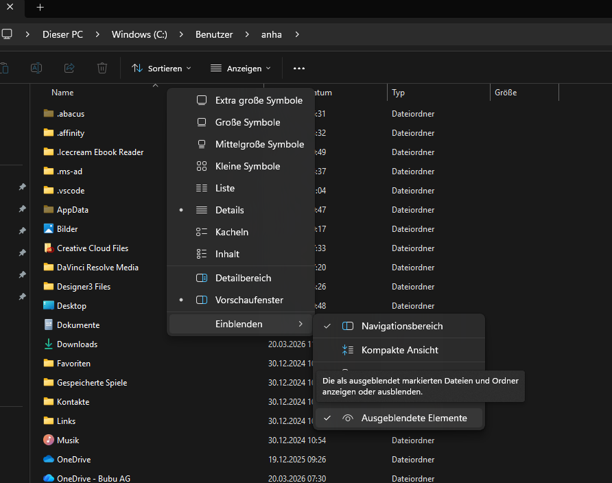Screen dimensions: 612x483
Task: Open the three-dot more options menu
Action: tap(298, 68)
